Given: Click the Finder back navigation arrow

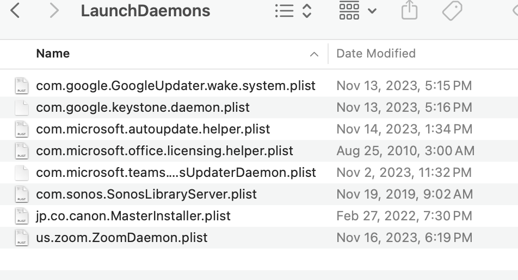Looking at the screenshot, I should click(x=15, y=11).
